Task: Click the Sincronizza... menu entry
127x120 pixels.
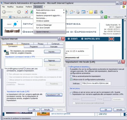Action: tap(50, 18)
